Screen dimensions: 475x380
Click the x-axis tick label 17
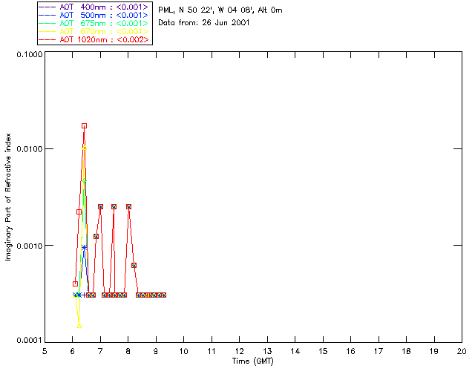pyautogui.click(x=379, y=351)
